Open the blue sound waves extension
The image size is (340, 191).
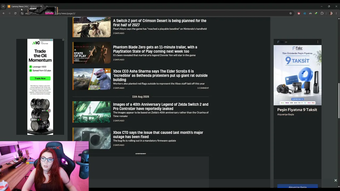pos(305,13)
